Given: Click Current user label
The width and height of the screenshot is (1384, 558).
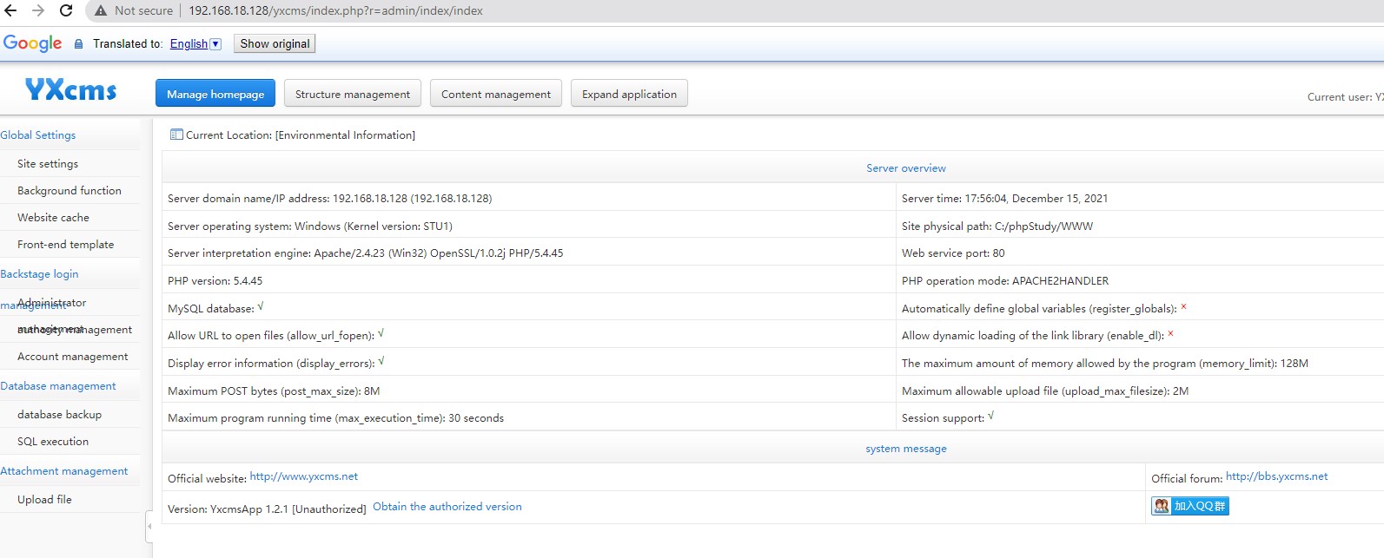Looking at the screenshot, I should point(1345,97).
